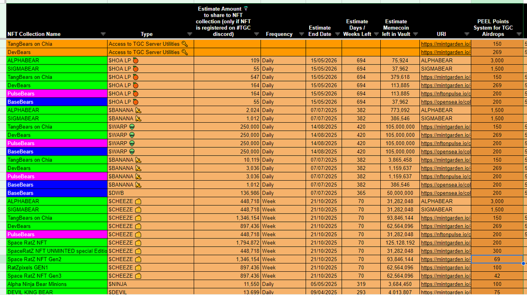527x295 pixels.
Task: Open the mintgarden link in the RatZpixels GEN1 row
Action: (x=446, y=268)
